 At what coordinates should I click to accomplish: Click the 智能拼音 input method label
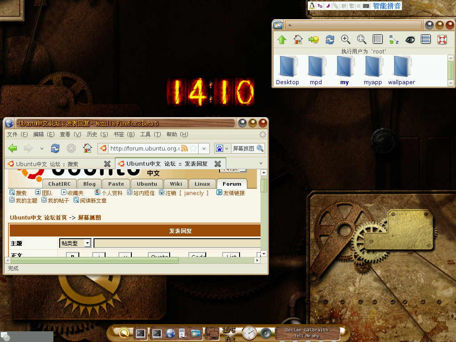(387, 5)
